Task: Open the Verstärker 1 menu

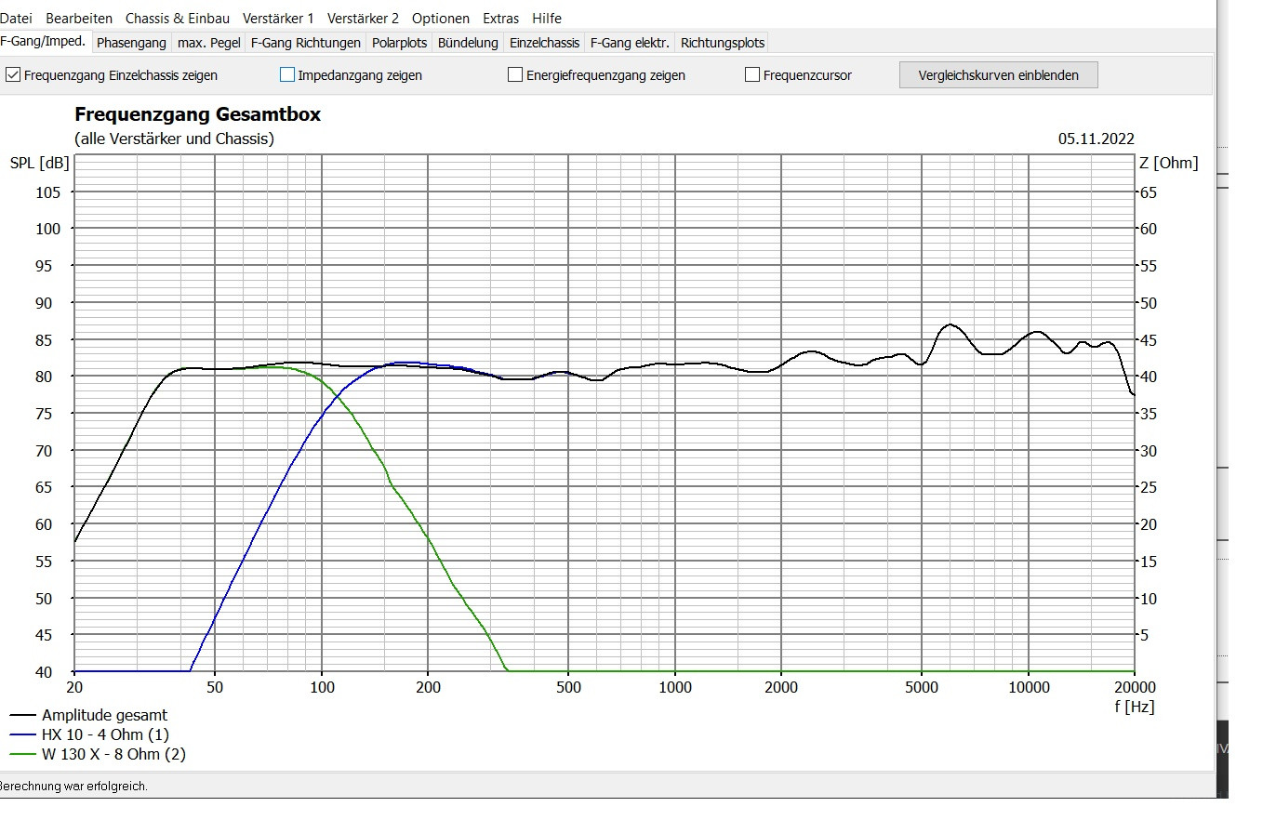Action: click(x=278, y=18)
